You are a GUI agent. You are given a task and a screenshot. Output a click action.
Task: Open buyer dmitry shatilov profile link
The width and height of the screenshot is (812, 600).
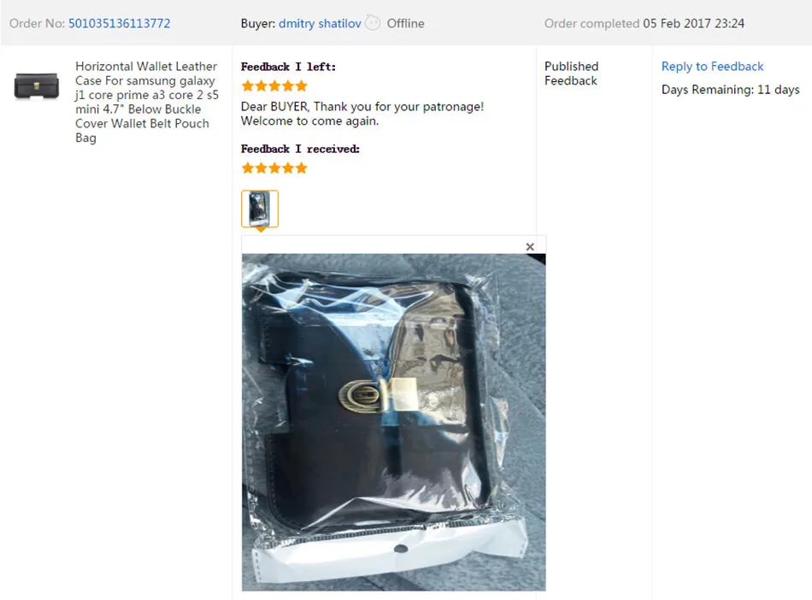(320, 23)
